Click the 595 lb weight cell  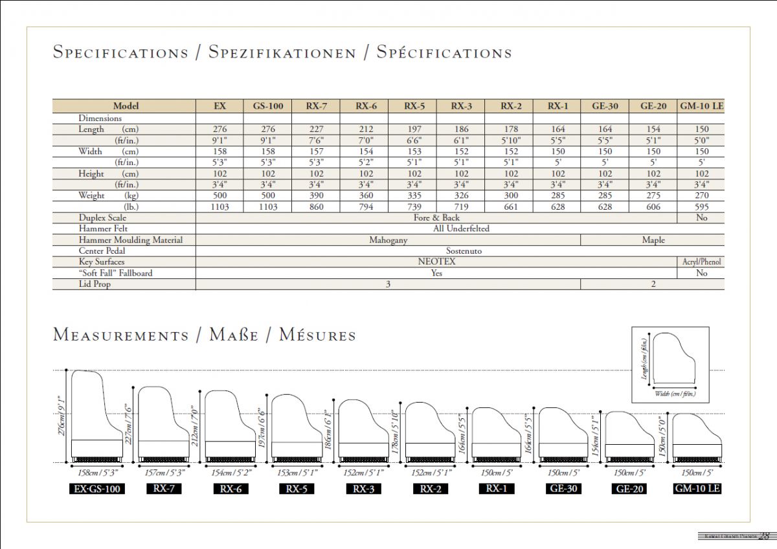(x=702, y=207)
